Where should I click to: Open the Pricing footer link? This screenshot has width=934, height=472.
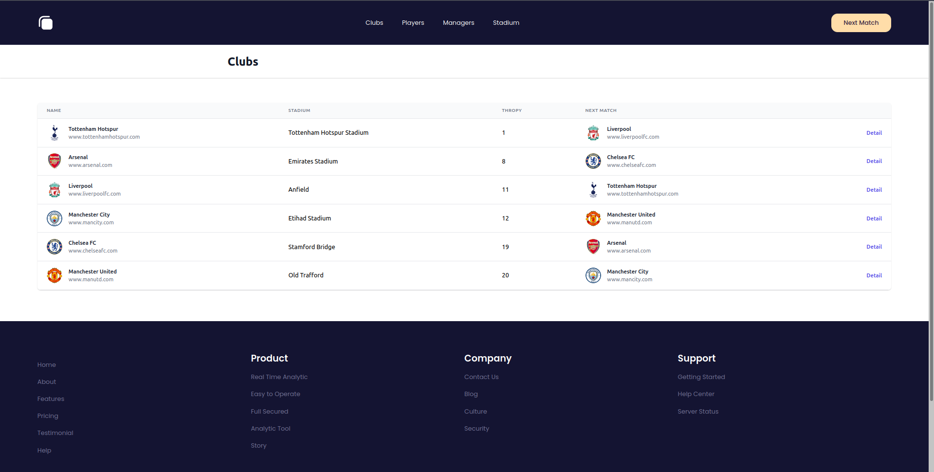47,416
